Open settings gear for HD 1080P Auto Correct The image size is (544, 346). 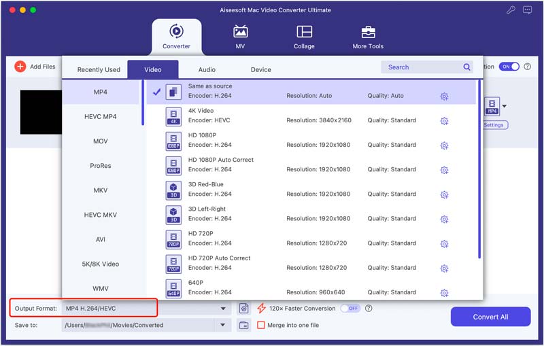pyautogui.click(x=444, y=170)
